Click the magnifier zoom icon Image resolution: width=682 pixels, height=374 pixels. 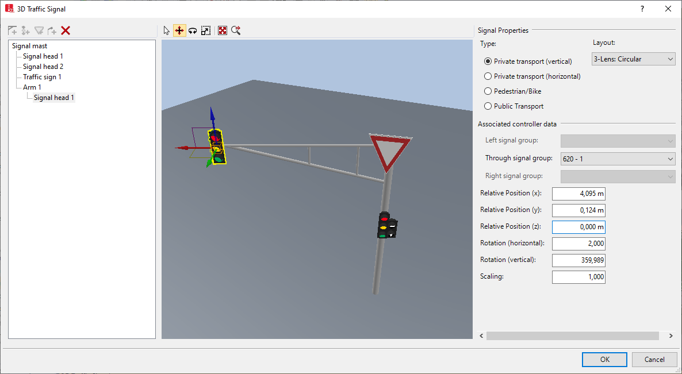click(236, 30)
